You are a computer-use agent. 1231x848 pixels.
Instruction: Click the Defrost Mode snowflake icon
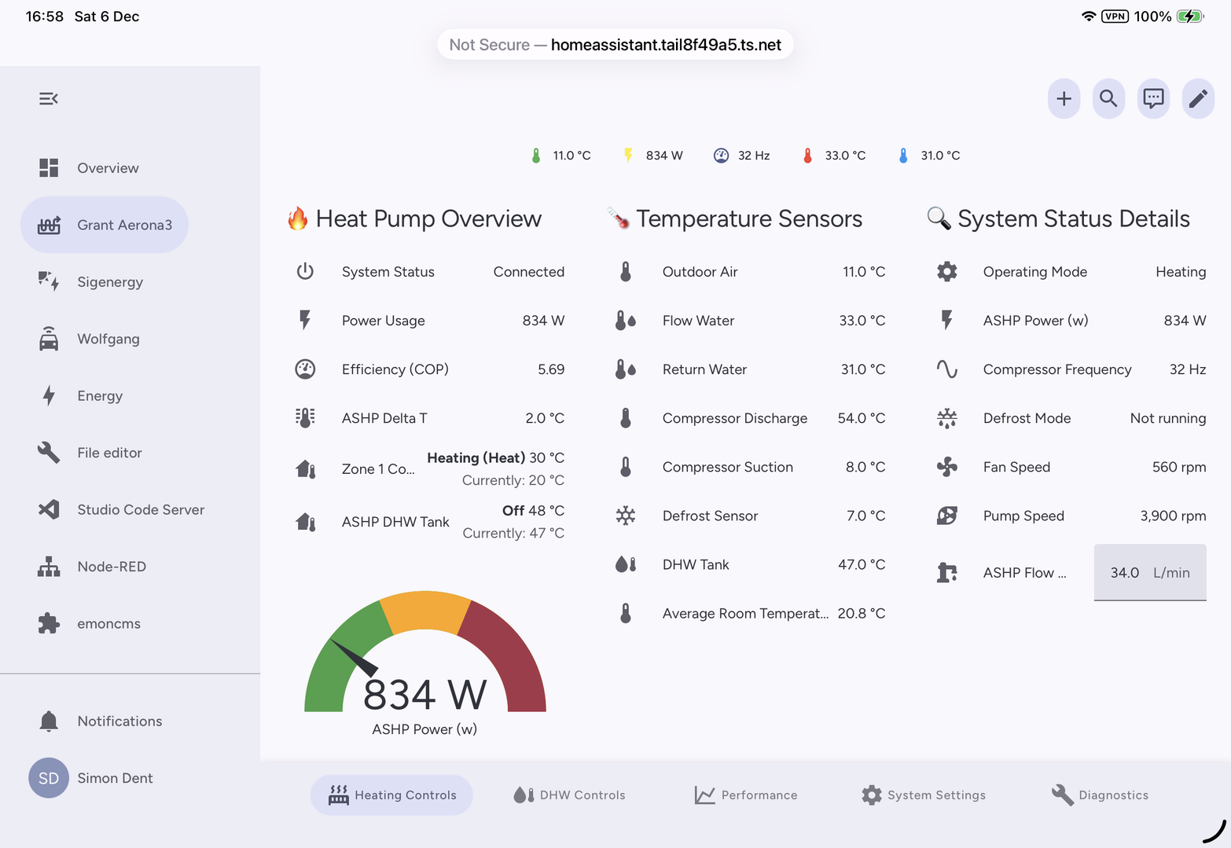pyautogui.click(x=947, y=418)
